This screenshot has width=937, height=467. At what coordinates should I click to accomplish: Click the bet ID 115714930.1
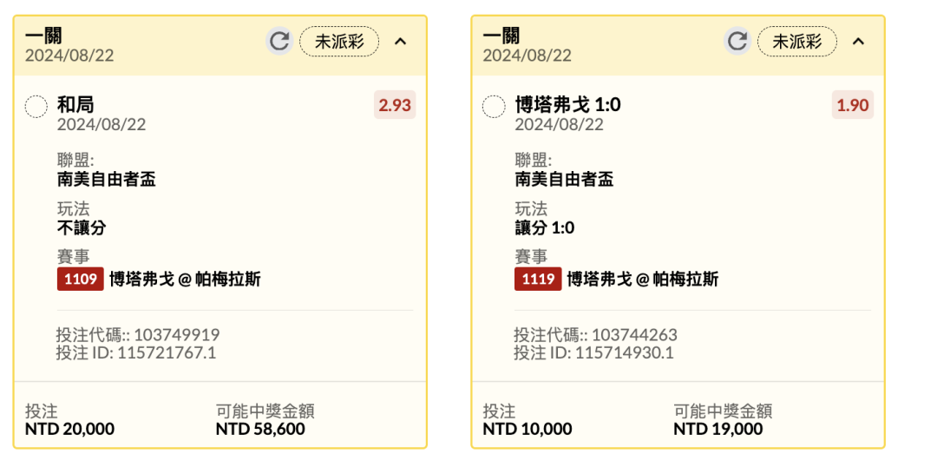coord(625,352)
